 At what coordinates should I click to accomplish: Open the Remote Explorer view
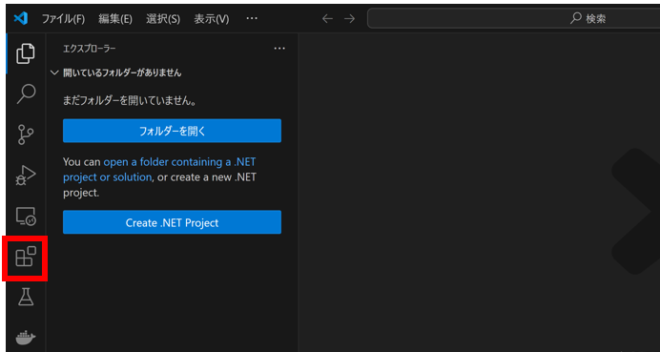pyautogui.click(x=26, y=216)
